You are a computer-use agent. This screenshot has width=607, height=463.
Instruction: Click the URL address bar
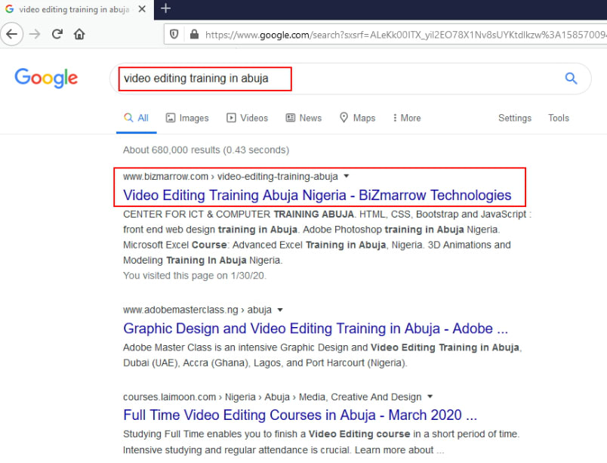[x=387, y=35]
